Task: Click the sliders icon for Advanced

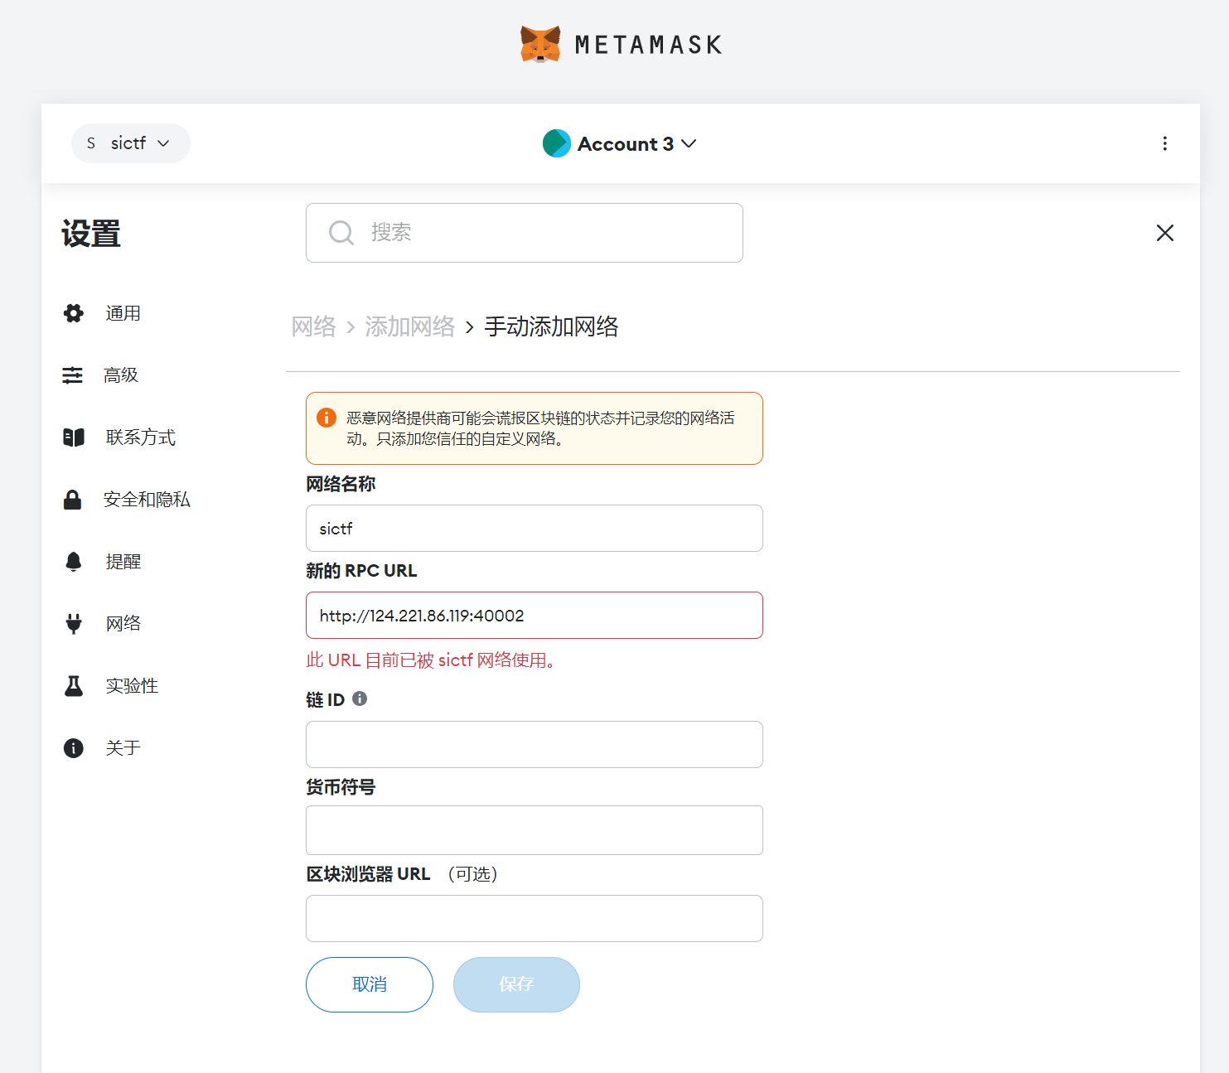Action: pyautogui.click(x=73, y=375)
